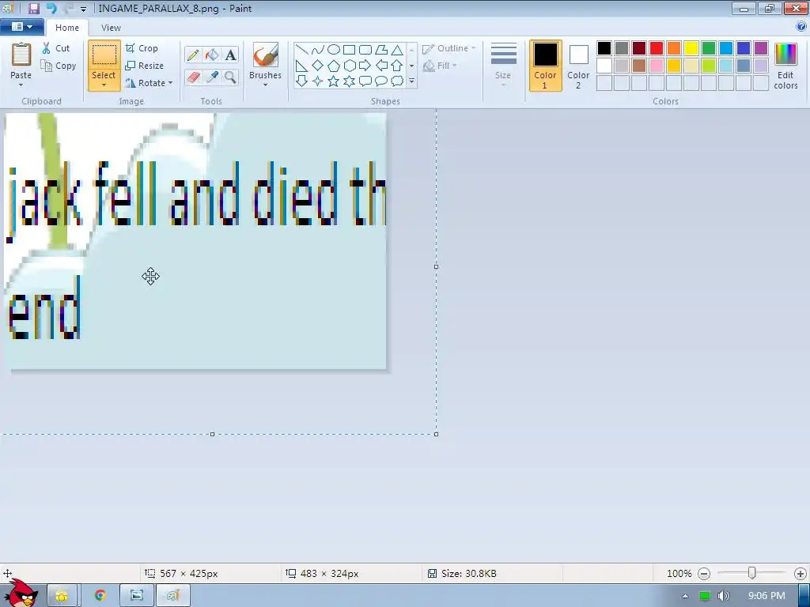Choose the Rounded rectangular callout shape
The width and height of the screenshot is (810, 607).
click(x=365, y=81)
